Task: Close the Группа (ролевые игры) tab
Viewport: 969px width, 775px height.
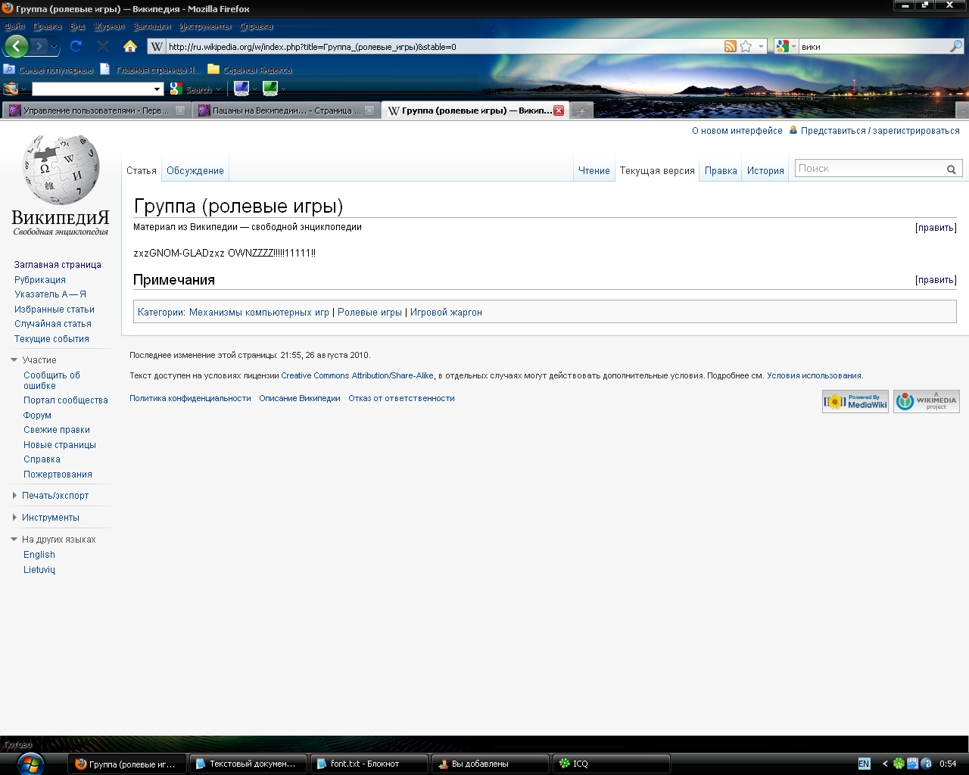Action: pos(559,110)
